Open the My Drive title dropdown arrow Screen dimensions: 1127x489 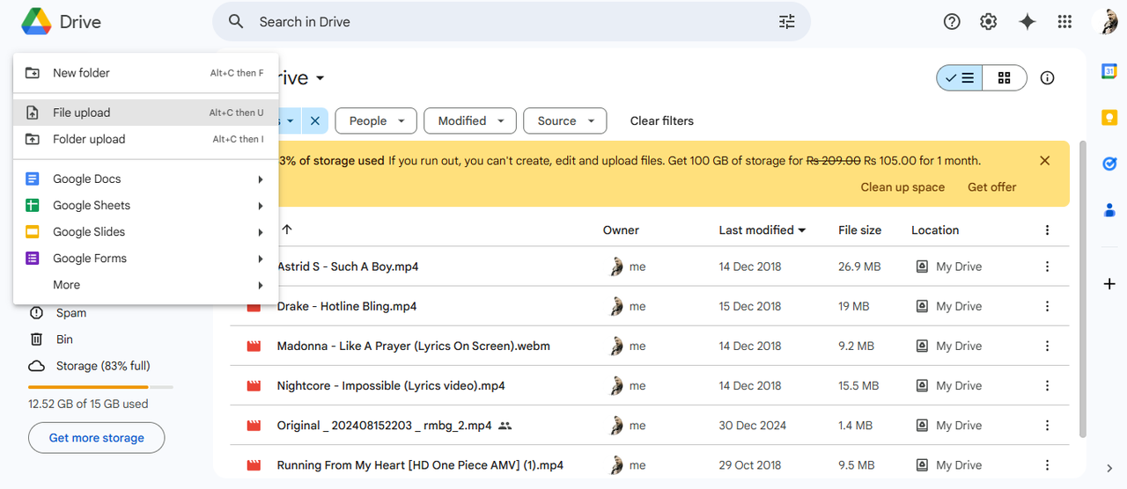pos(320,78)
